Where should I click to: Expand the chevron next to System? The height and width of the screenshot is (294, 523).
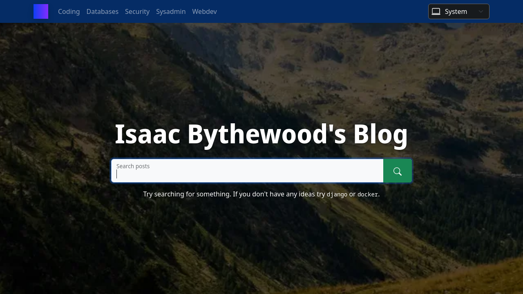(x=481, y=11)
